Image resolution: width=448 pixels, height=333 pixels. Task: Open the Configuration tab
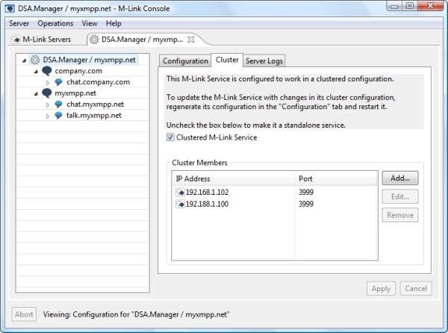(x=185, y=60)
